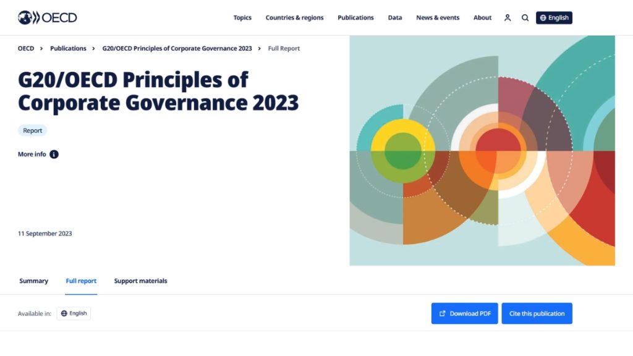Click the 11 September 2023 date
The image size is (633, 356).
point(45,233)
